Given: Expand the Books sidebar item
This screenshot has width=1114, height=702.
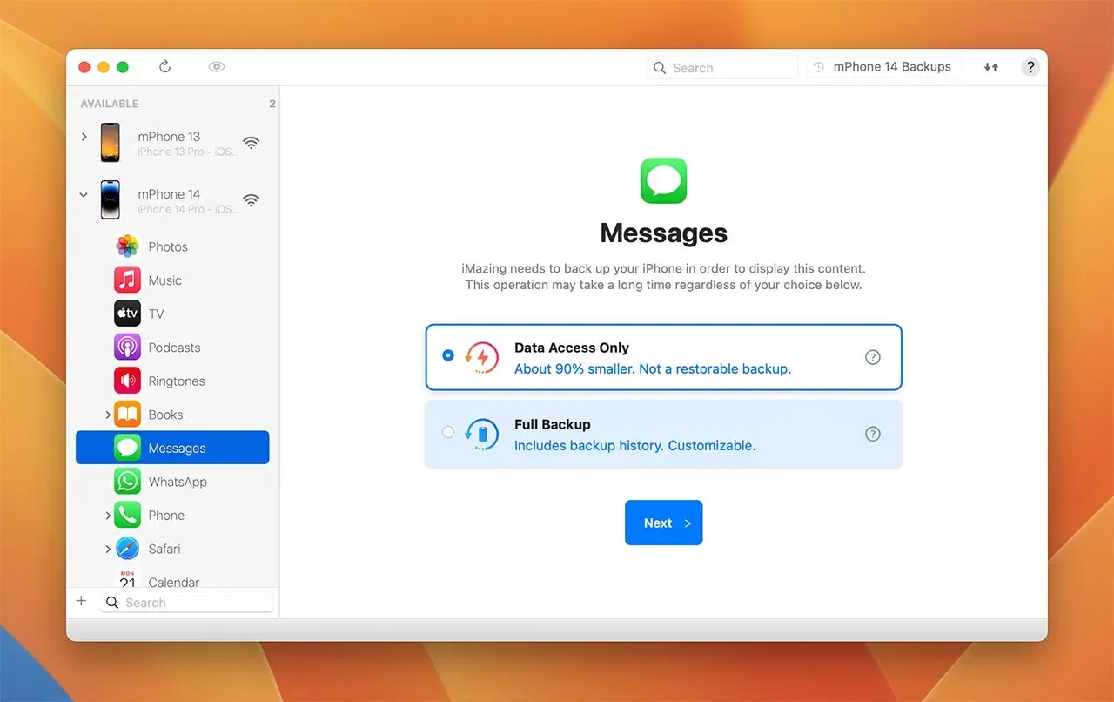Looking at the screenshot, I should coord(108,415).
